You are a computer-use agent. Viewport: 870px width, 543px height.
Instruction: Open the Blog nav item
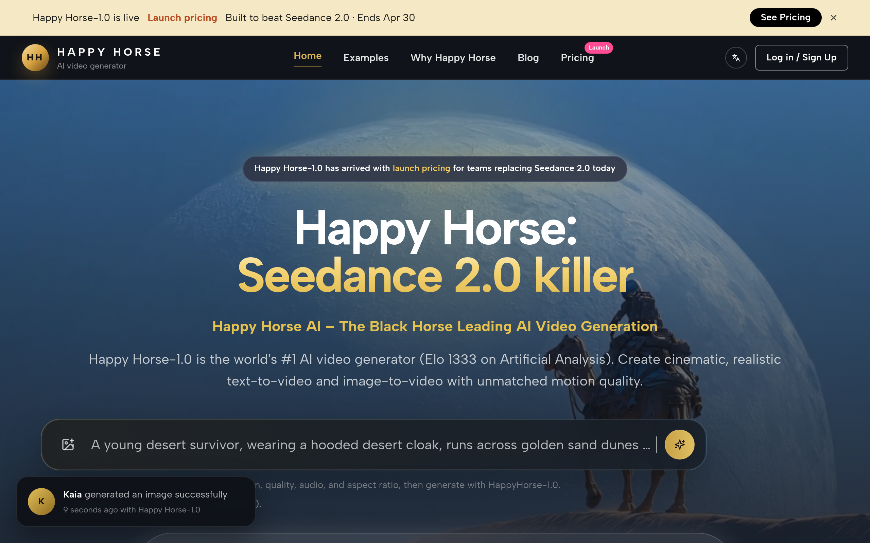point(528,58)
